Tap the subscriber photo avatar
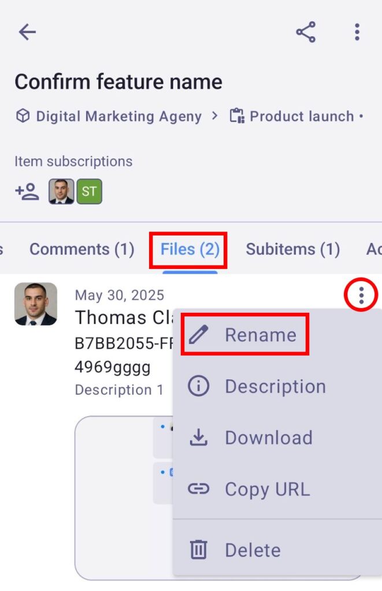Image resolution: width=382 pixels, height=591 pixels. (x=61, y=192)
